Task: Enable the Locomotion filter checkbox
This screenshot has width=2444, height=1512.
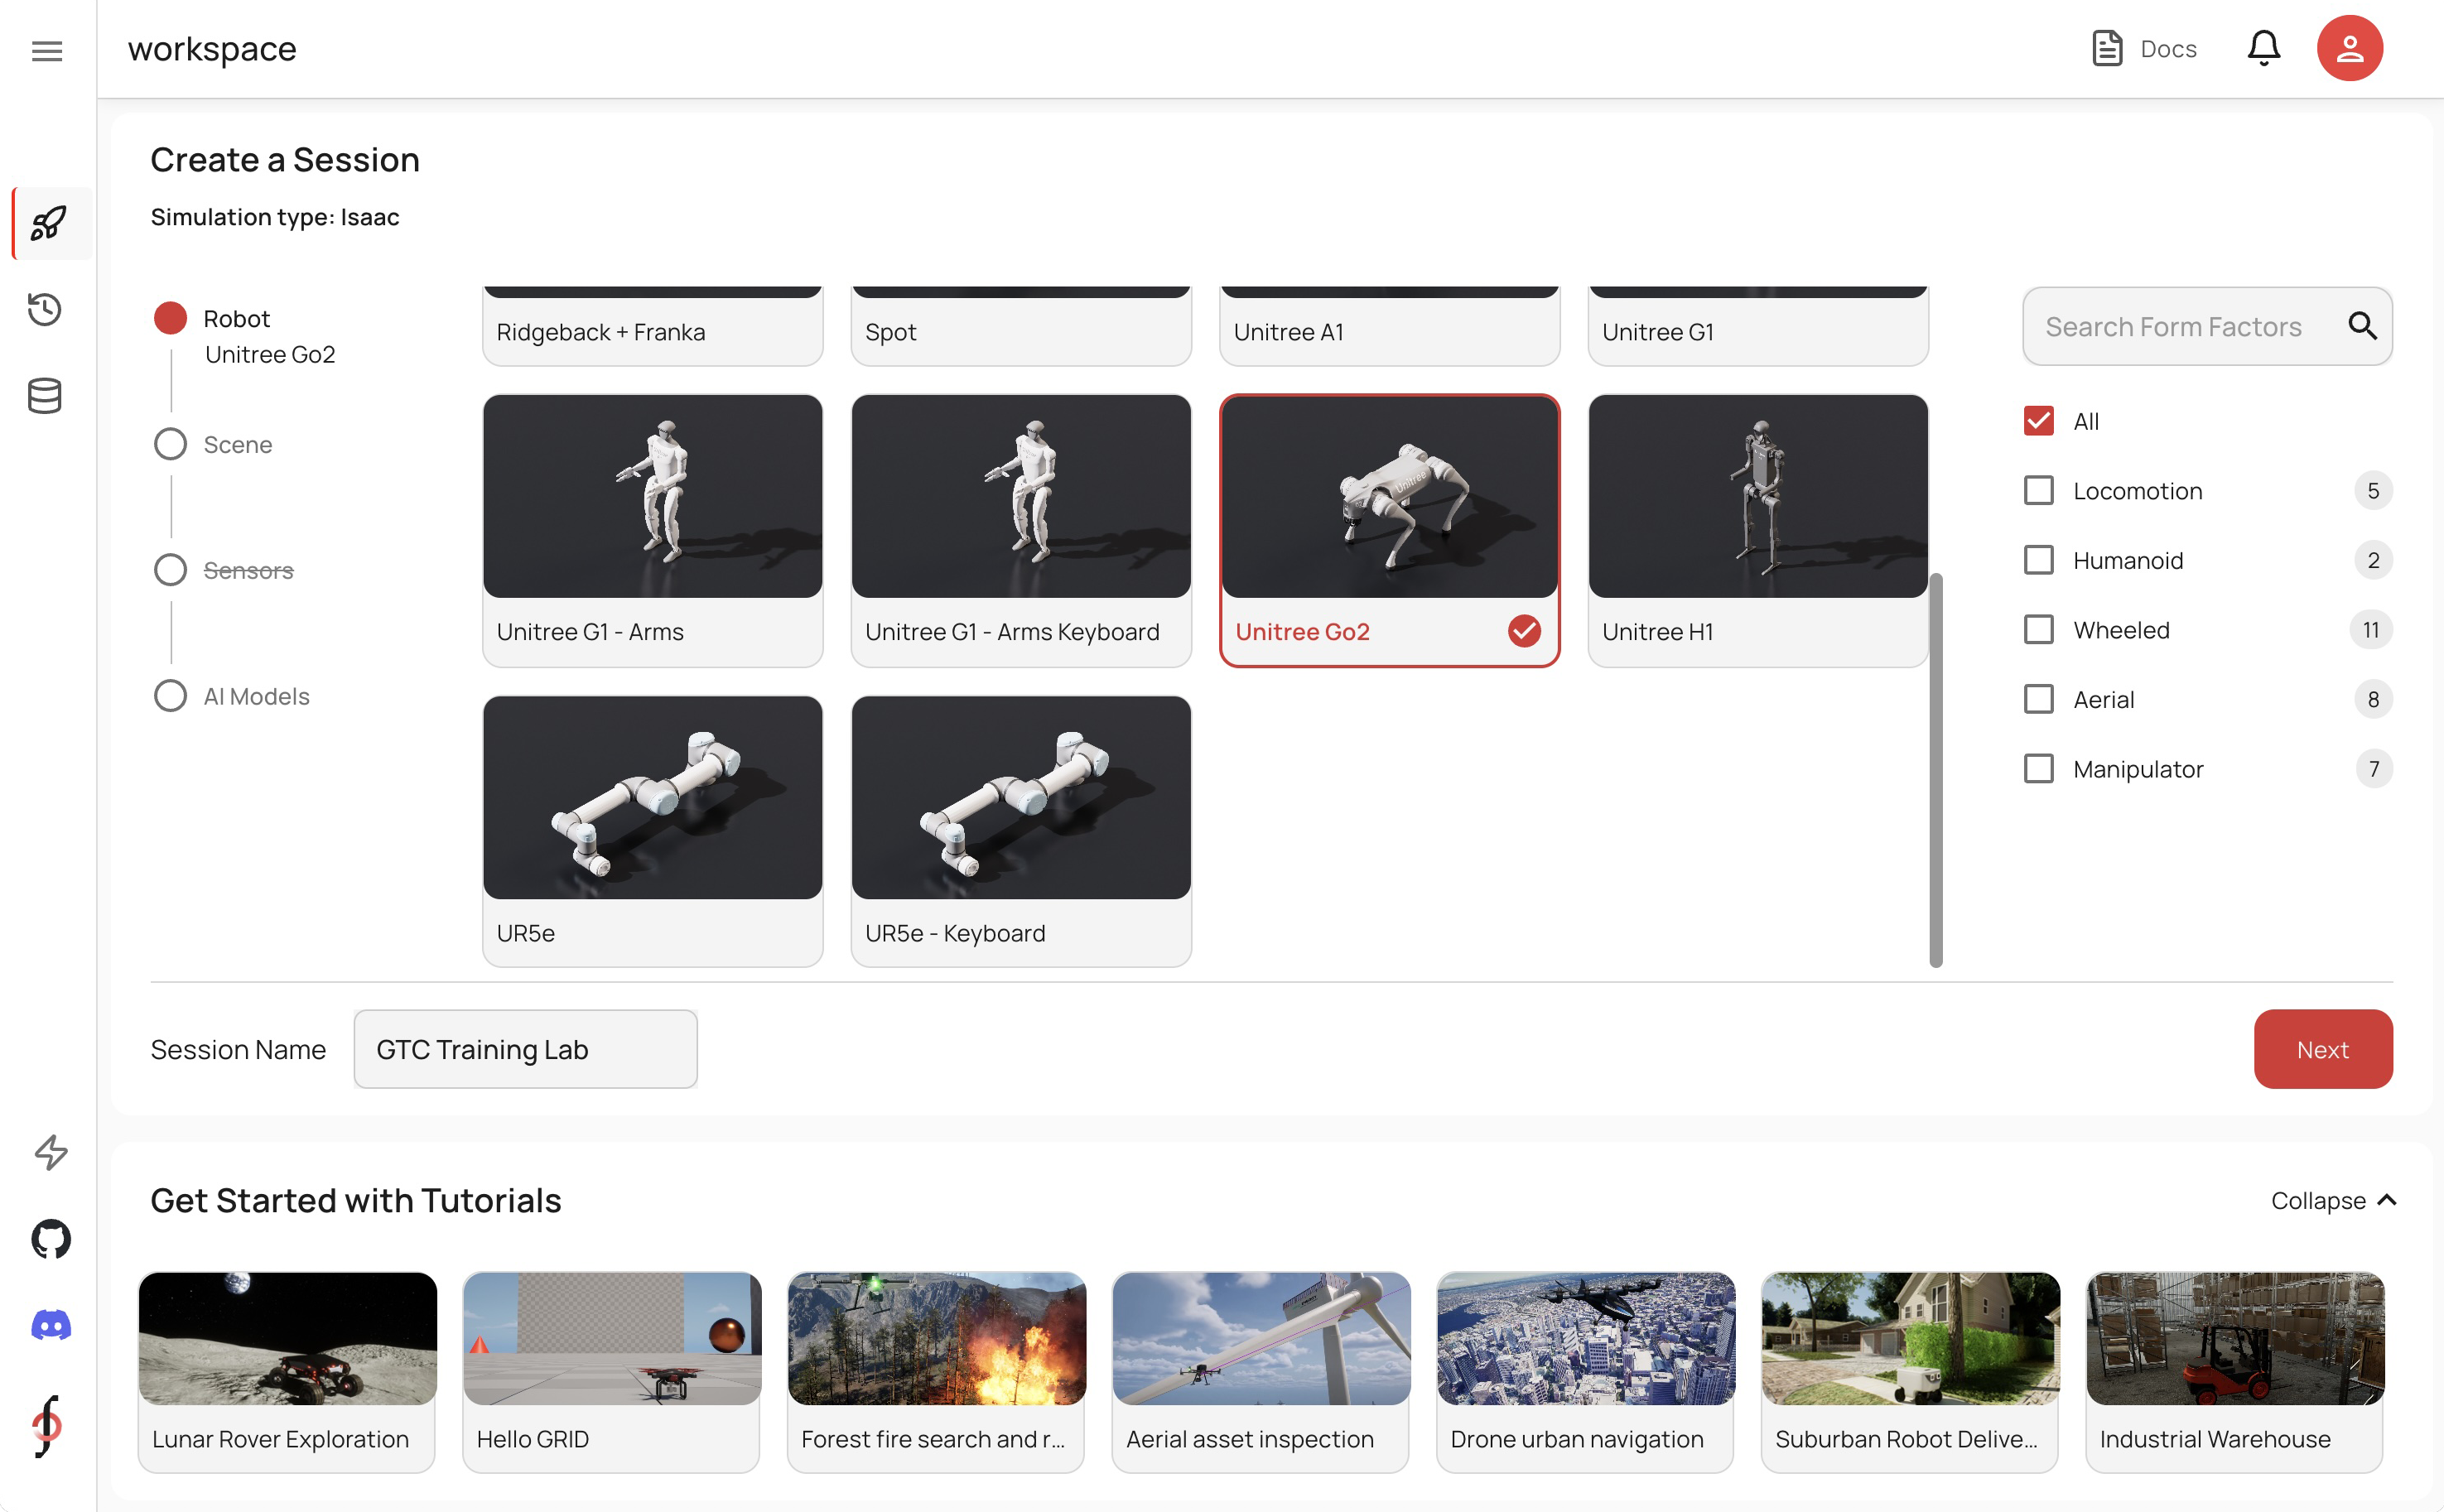Action: [x=2038, y=491]
